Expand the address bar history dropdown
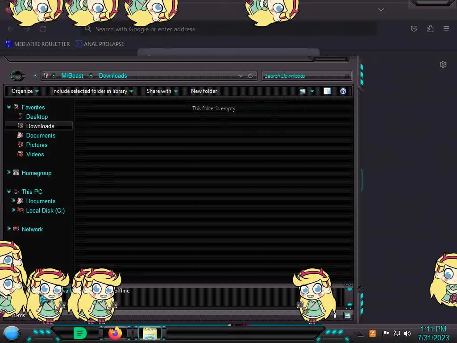 pos(241,76)
